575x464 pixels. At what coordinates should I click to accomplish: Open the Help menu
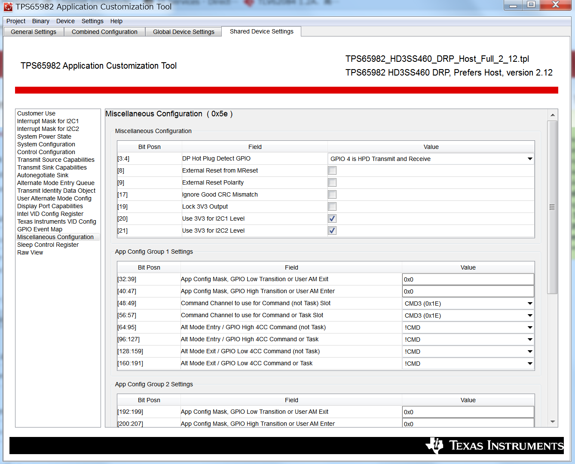point(116,21)
